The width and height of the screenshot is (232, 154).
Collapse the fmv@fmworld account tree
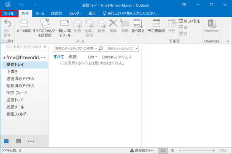[x=4, y=58]
